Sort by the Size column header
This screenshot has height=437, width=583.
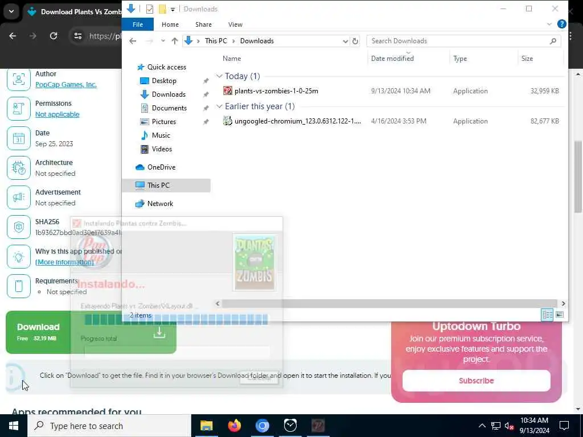click(x=527, y=59)
